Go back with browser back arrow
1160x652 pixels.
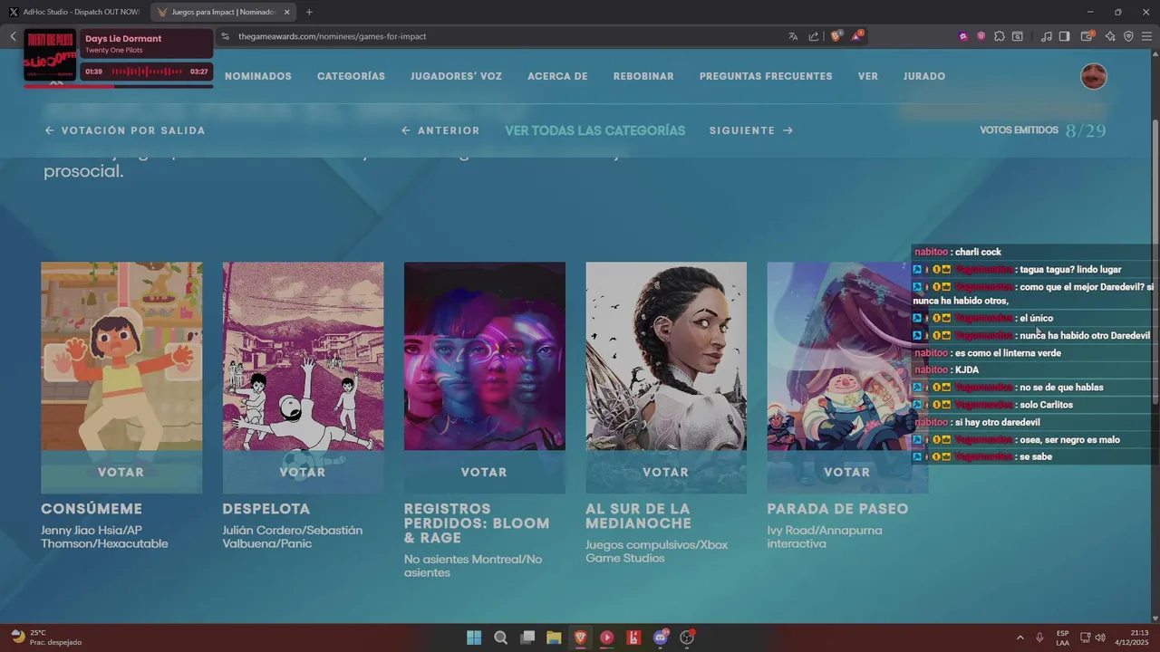[x=13, y=36]
